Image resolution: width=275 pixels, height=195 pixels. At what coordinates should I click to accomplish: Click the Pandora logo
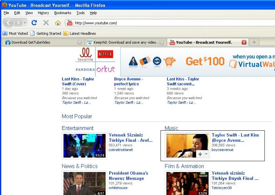point(85,70)
